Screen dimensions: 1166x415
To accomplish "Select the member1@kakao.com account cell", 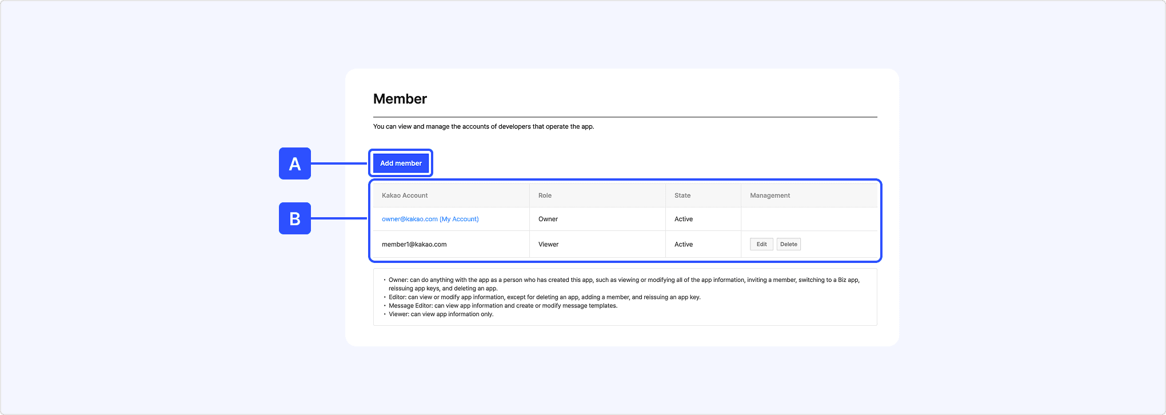I will click(414, 244).
